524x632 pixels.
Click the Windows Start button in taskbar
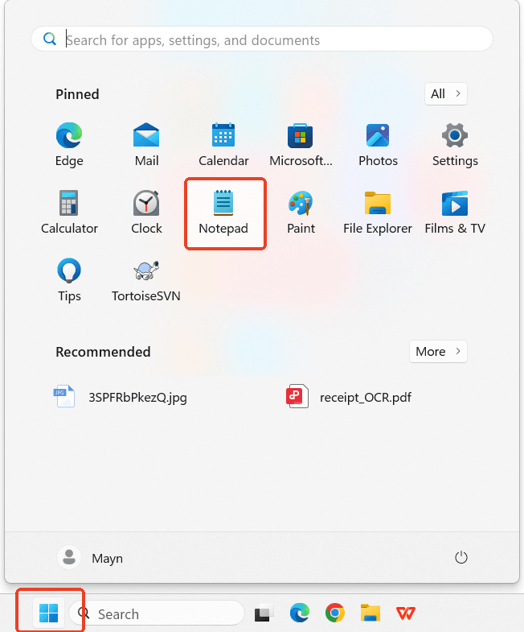tap(49, 613)
